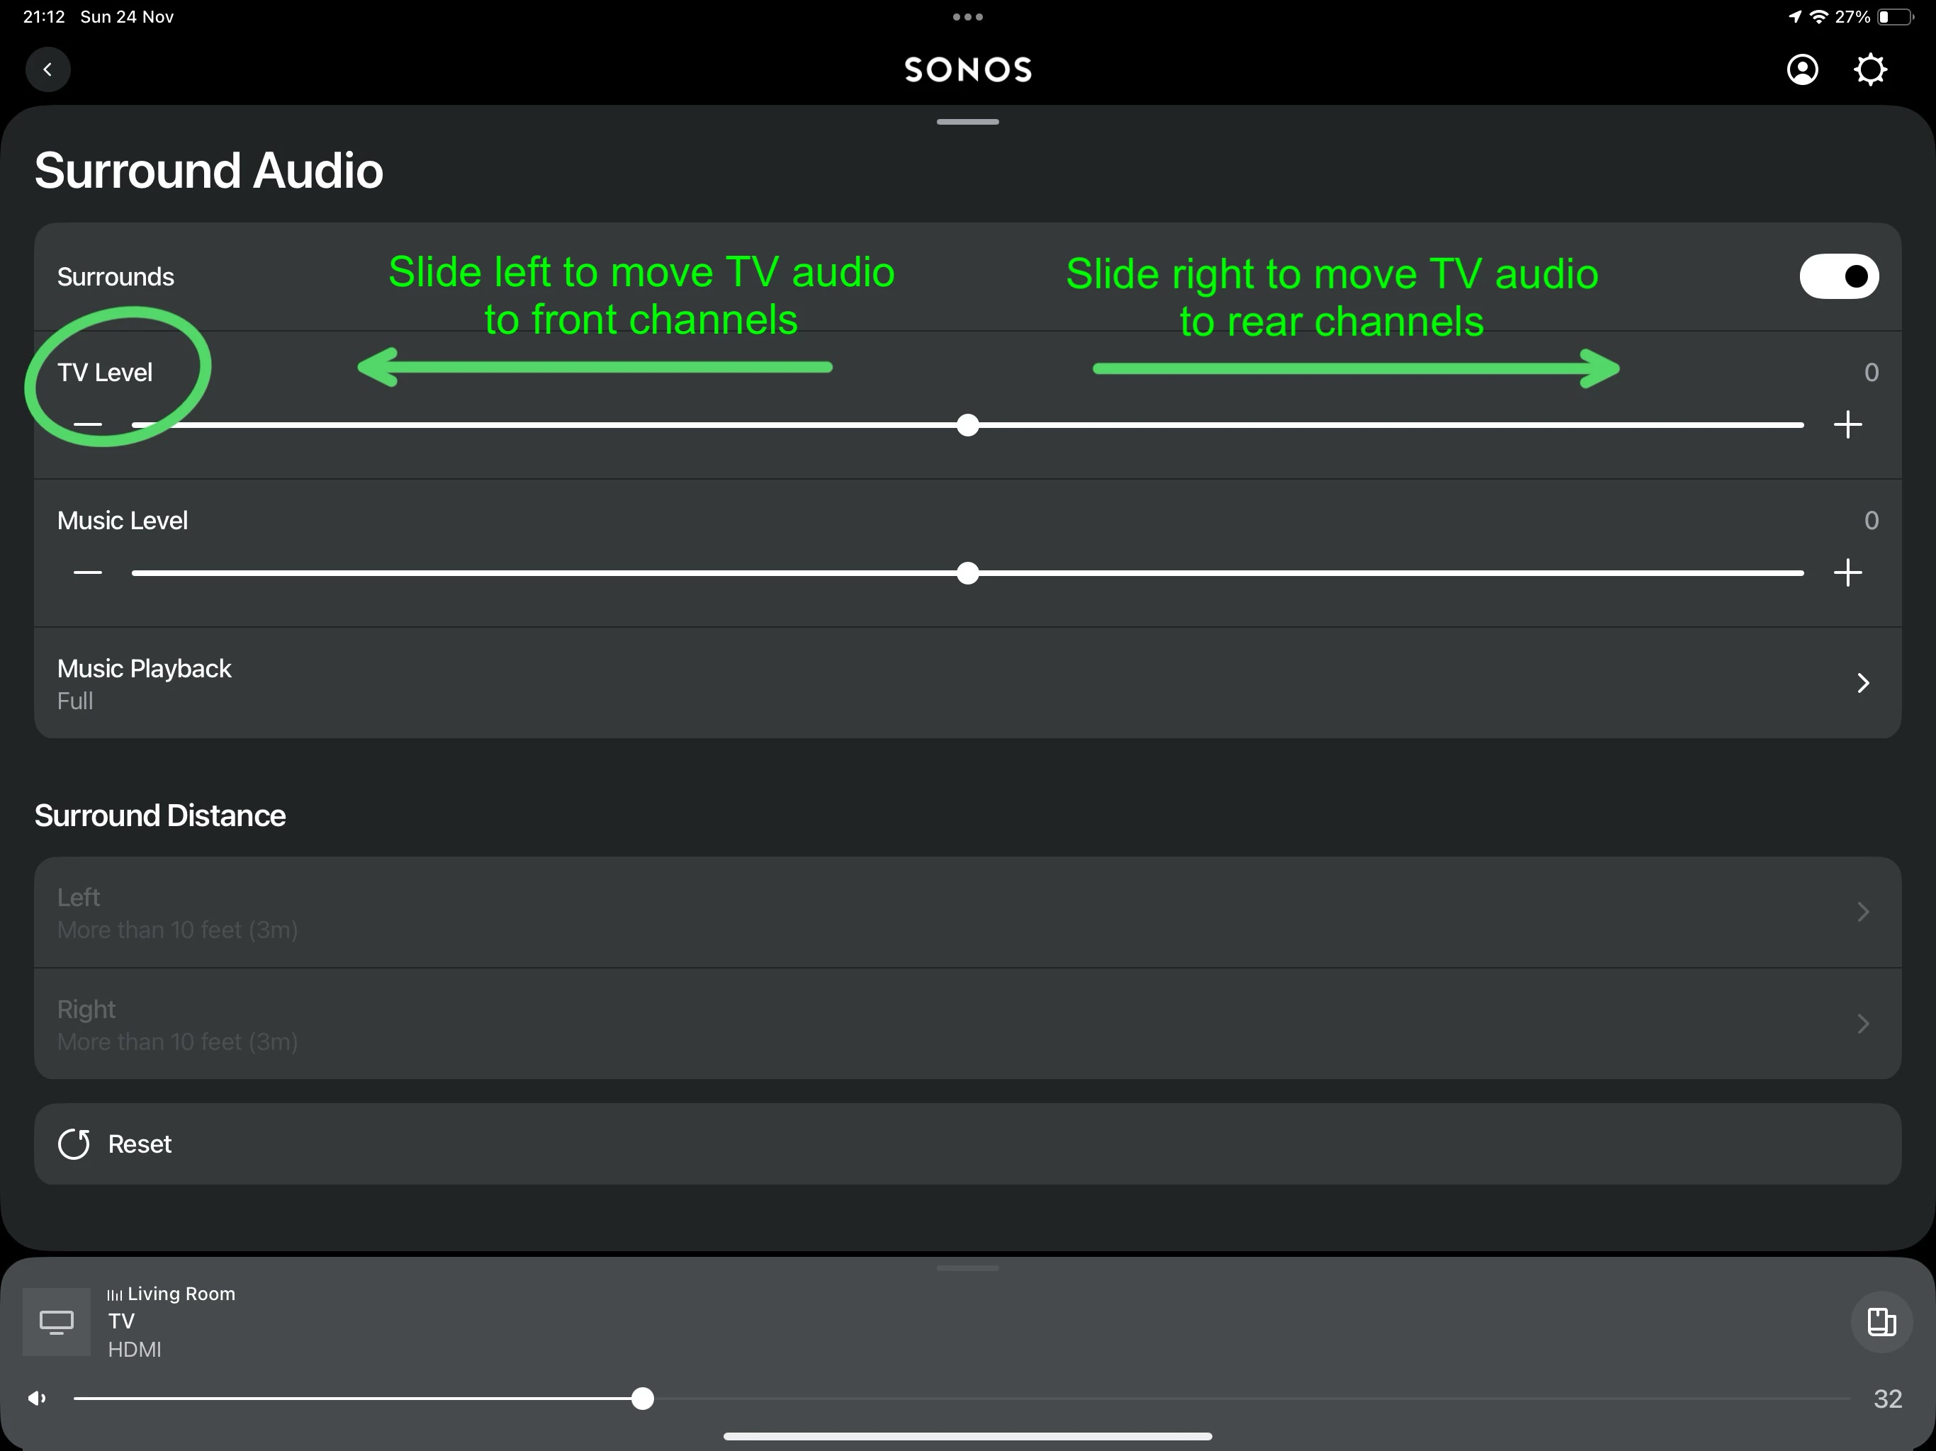This screenshot has width=1936, height=1451.
Task: Decrease Music Level with minus icon
Action: pyautogui.click(x=88, y=572)
